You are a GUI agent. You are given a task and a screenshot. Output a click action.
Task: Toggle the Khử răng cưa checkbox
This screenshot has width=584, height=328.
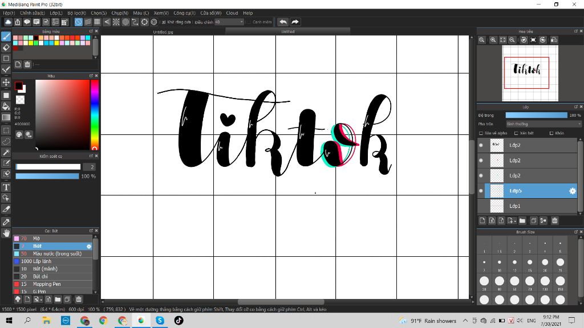tap(164, 22)
